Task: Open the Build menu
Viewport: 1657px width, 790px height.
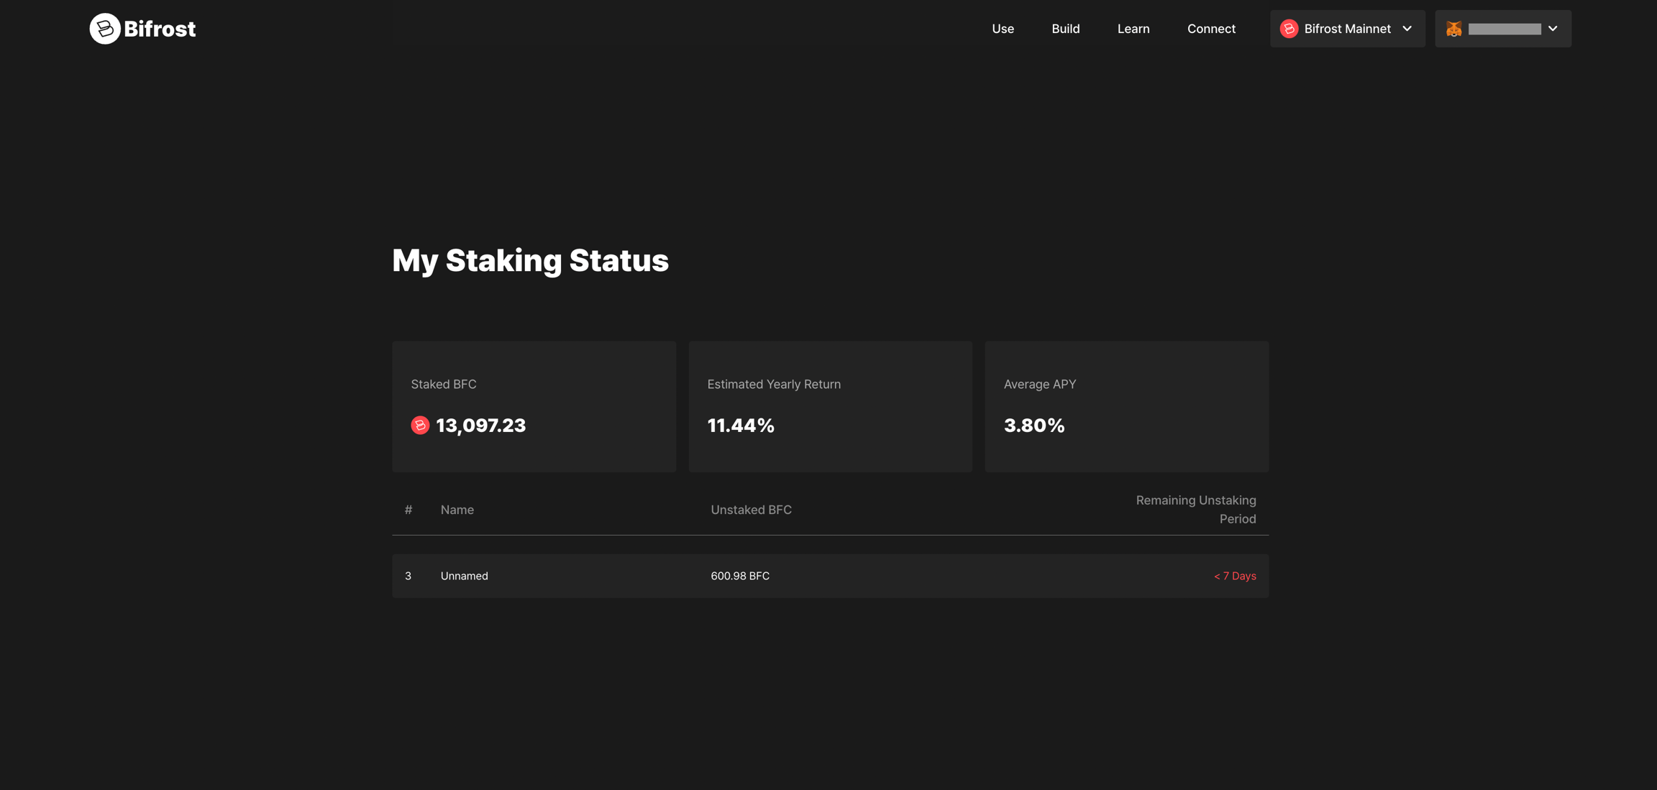Action: point(1065,29)
